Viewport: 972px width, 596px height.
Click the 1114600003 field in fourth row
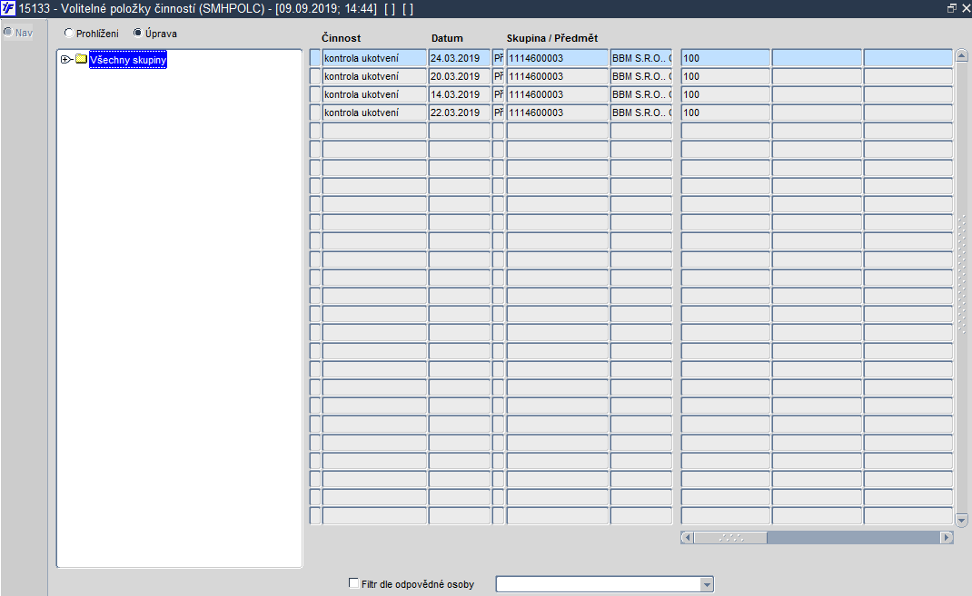(x=557, y=112)
